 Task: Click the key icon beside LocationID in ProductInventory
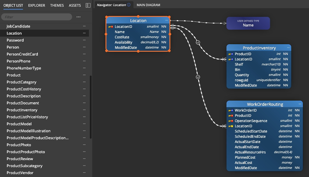point(231,59)
